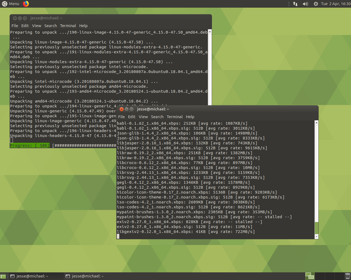
Task: Launch Firefox from the top panel
Action: [26, 4]
